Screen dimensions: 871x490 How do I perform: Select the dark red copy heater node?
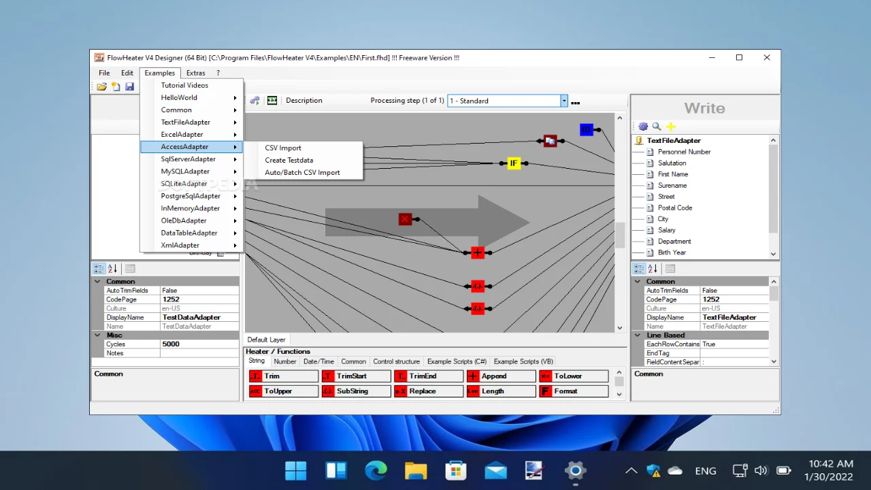coord(550,141)
